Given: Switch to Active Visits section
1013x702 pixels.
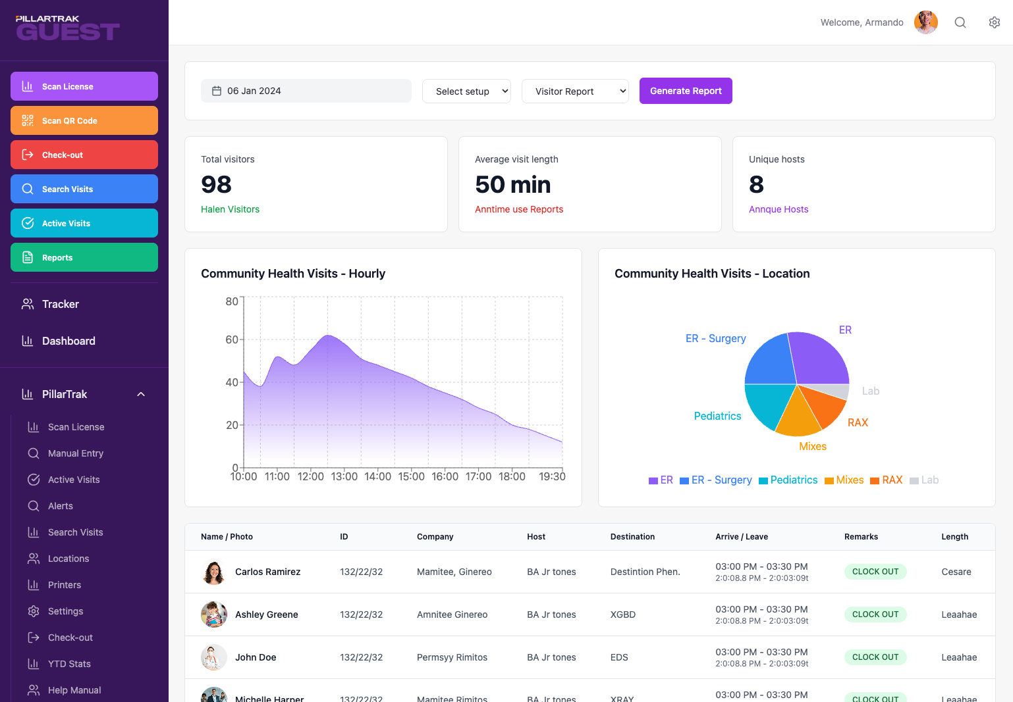Looking at the screenshot, I should 84,223.
